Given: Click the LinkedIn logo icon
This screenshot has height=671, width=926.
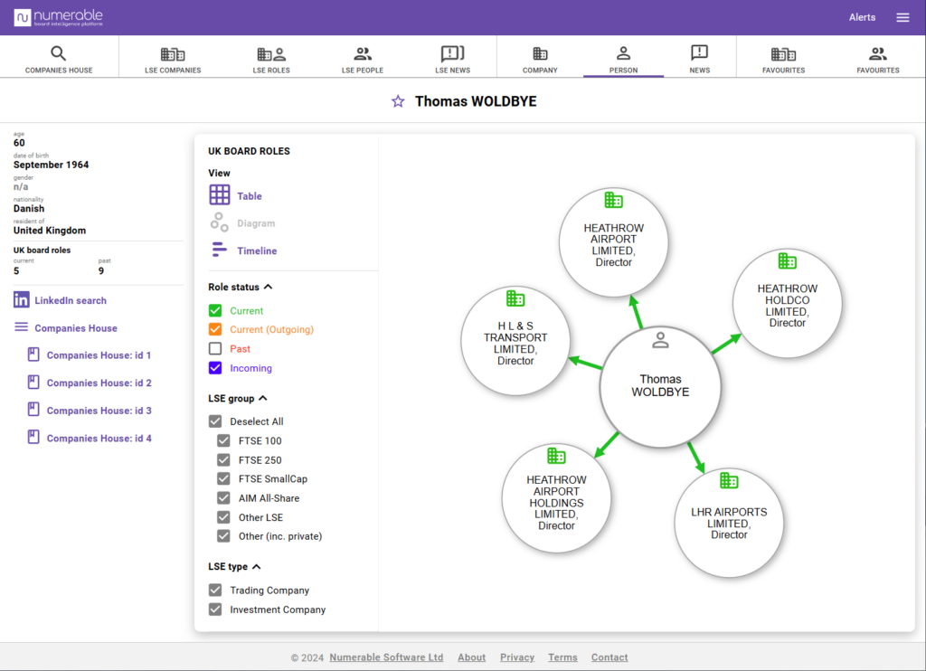Looking at the screenshot, I should pyautogui.click(x=22, y=300).
